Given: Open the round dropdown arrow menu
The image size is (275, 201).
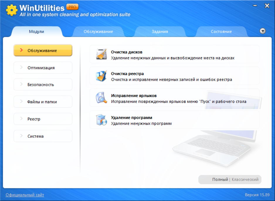Looking at the screenshot, I should (263, 31).
